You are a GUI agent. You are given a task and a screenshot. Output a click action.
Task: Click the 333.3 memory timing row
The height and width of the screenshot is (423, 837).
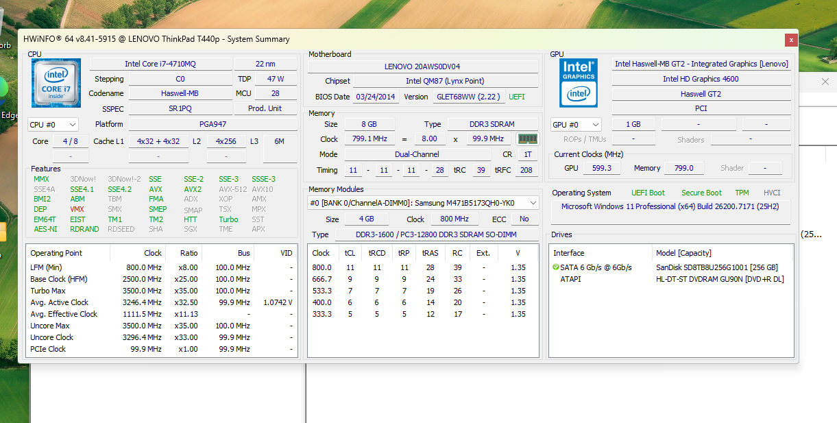(x=424, y=314)
